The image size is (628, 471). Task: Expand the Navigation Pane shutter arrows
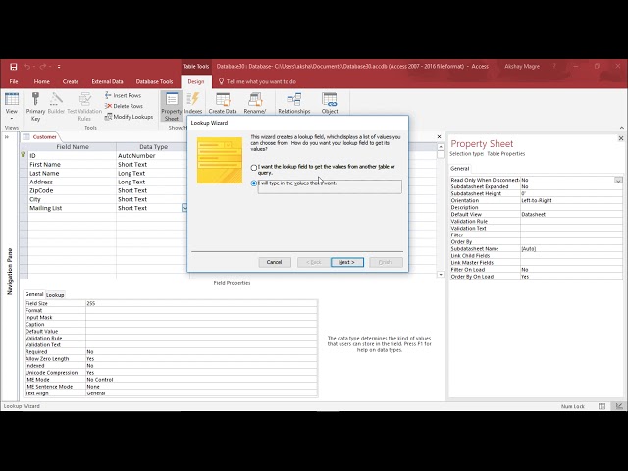pyautogui.click(x=7, y=137)
